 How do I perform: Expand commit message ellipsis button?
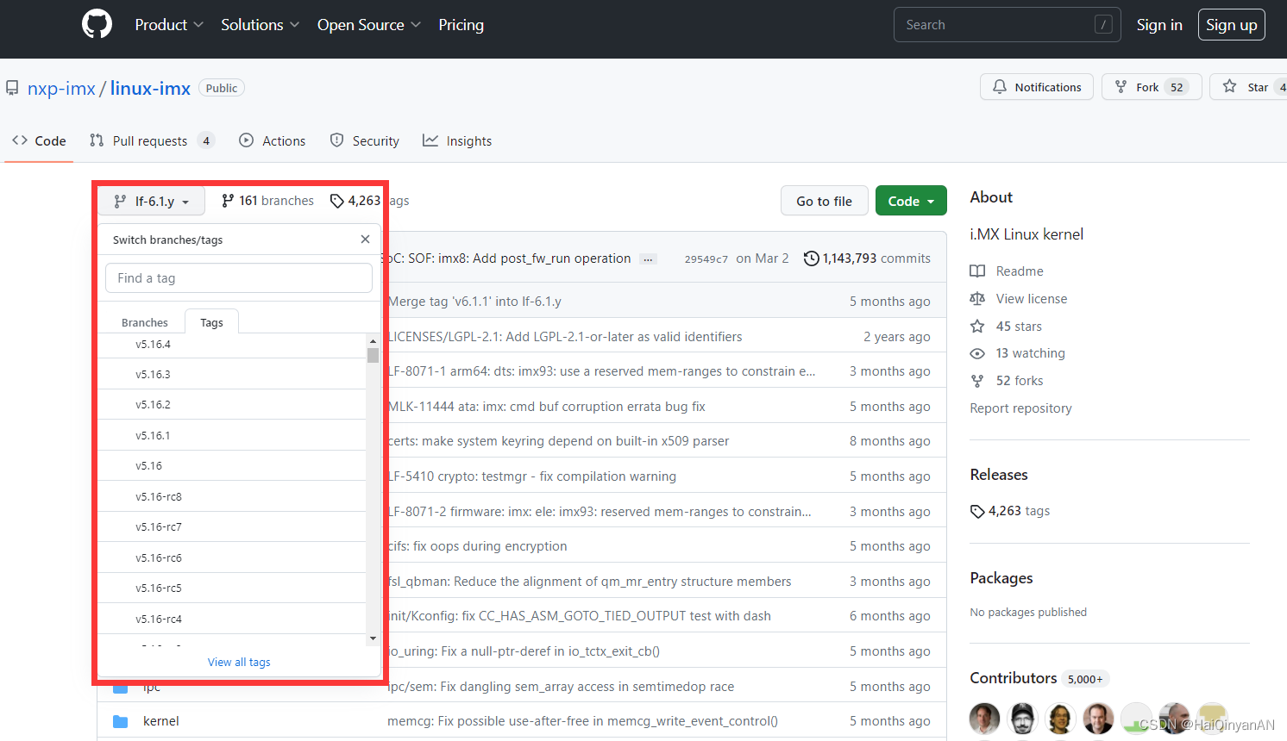point(648,258)
